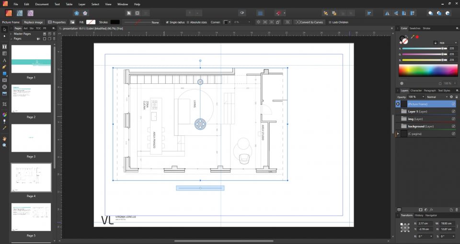460x244 pixels.
Task: Enable the Lock Children checkbox
Action: 330,22
